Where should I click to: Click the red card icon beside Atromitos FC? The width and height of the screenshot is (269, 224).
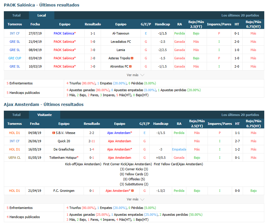131,66
